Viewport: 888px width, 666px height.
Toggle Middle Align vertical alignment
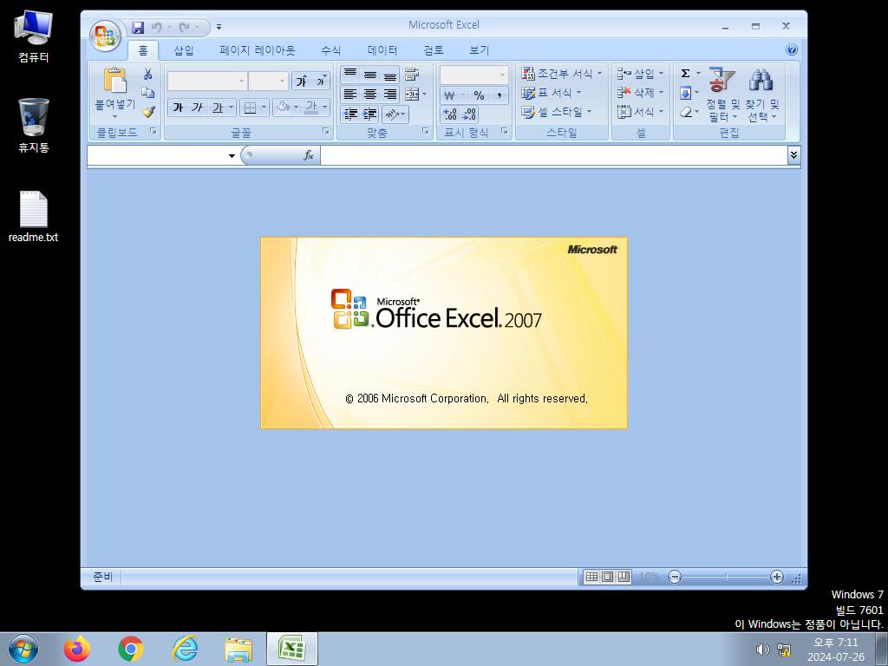click(x=369, y=75)
